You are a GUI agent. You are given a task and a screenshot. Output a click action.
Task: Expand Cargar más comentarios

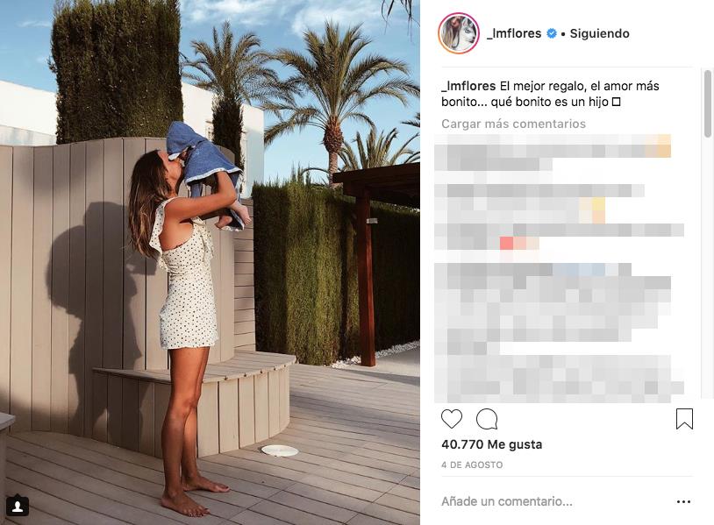click(513, 124)
